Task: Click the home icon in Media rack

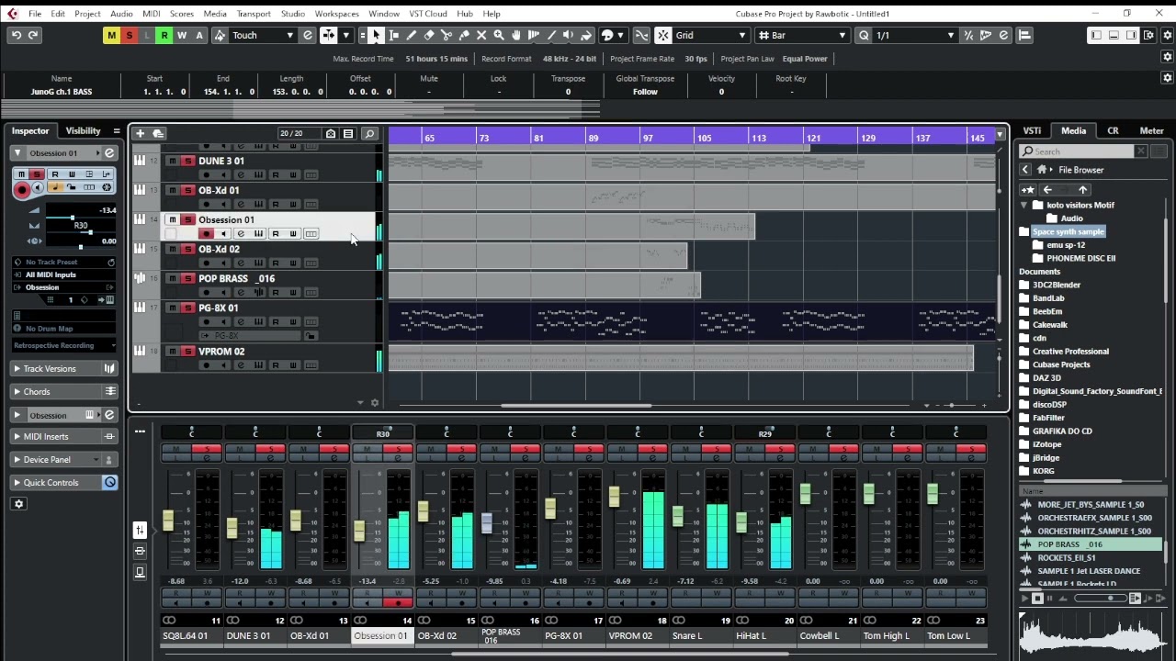Action: [1042, 170]
